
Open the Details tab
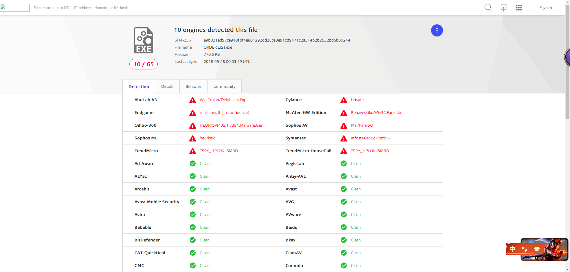(167, 86)
